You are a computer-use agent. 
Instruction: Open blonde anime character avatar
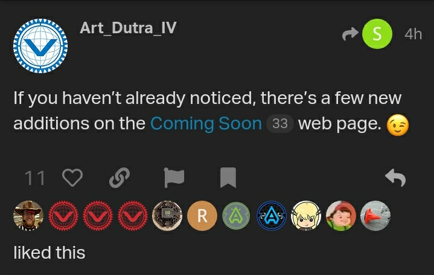(306, 216)
